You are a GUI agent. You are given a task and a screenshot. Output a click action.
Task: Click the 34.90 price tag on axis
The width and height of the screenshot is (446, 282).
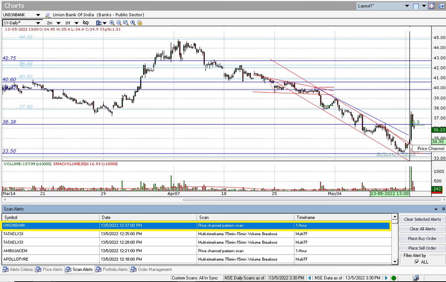tap(438, 142)
